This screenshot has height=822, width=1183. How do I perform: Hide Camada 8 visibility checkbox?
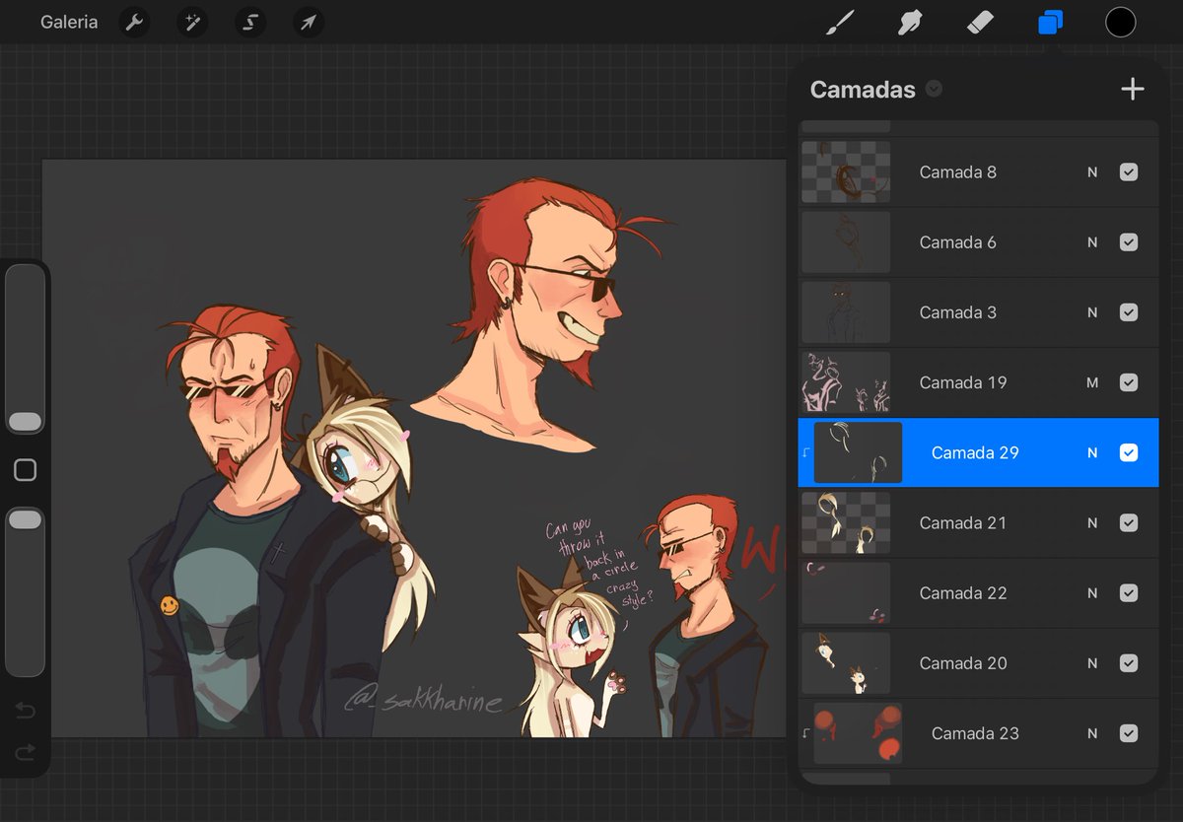coord(1129,171)
